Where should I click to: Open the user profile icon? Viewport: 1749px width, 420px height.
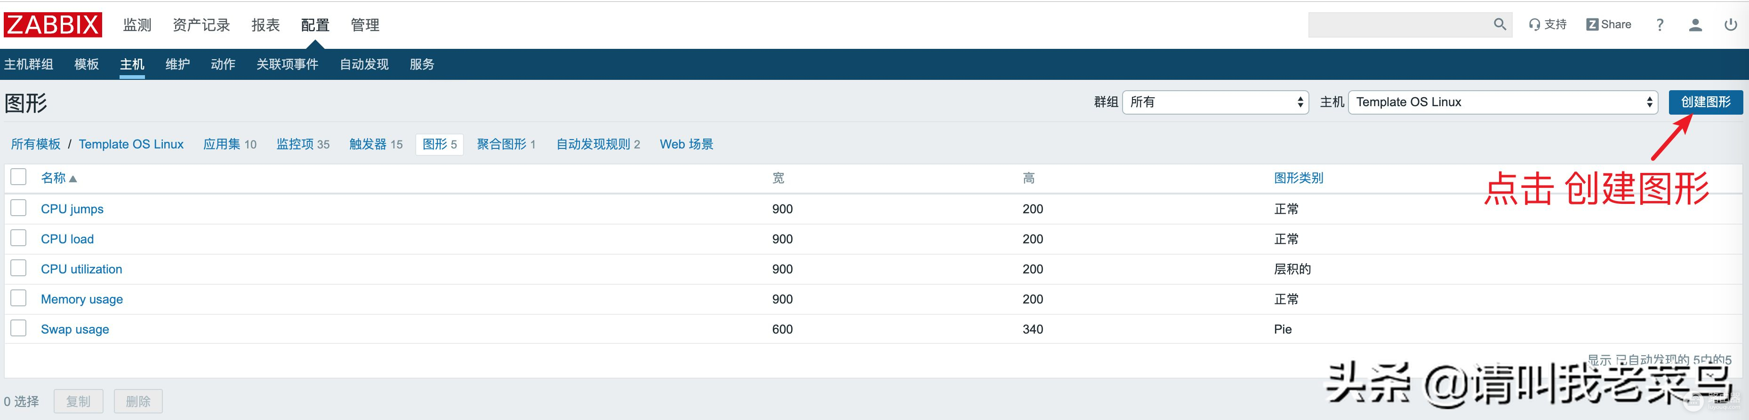click(1695, 25)
